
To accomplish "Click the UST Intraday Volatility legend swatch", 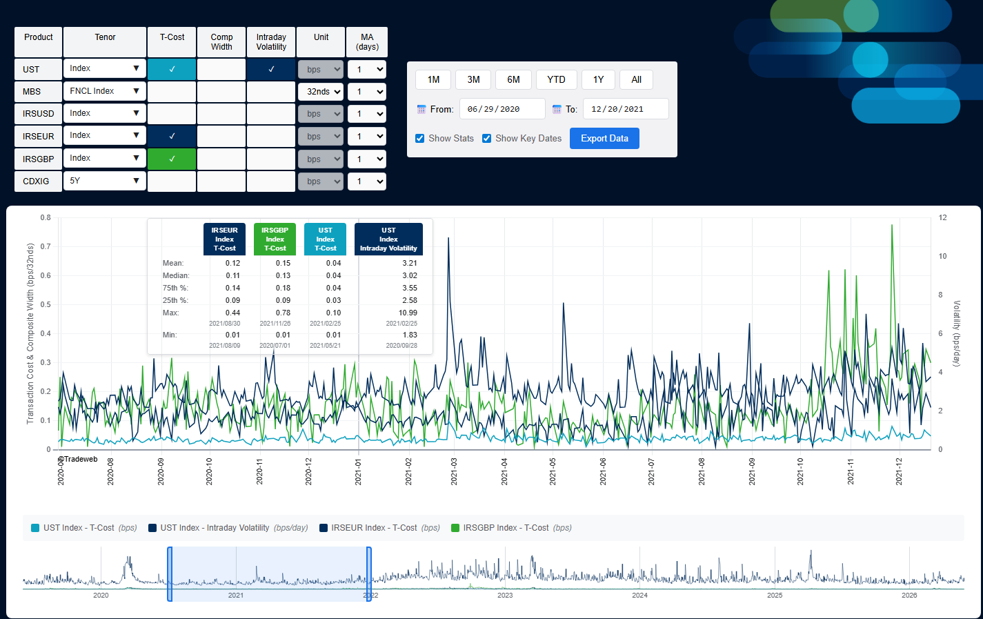I will coord(152,528).
